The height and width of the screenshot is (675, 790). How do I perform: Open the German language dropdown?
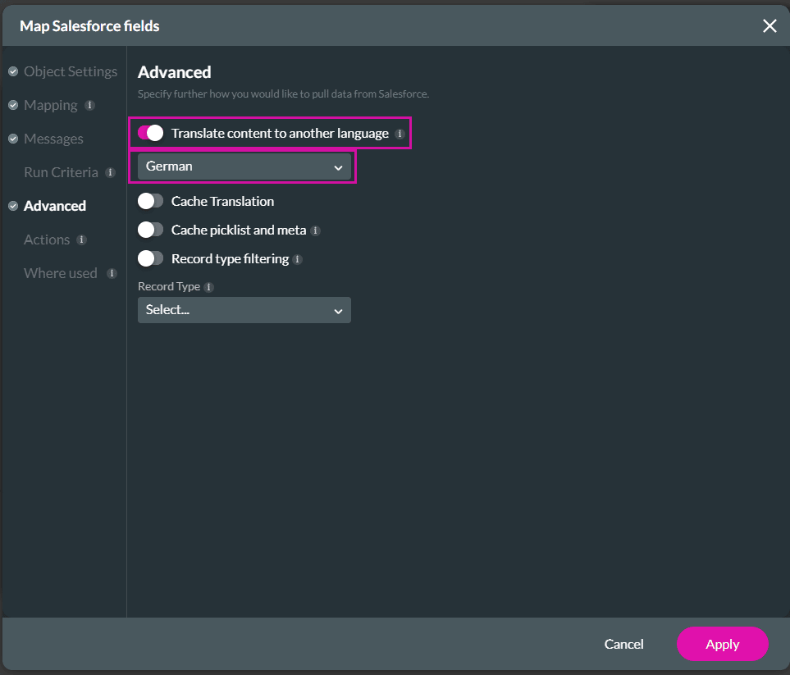244,166
